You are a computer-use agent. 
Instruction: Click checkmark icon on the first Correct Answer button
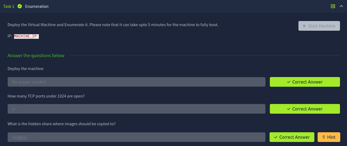289,82
